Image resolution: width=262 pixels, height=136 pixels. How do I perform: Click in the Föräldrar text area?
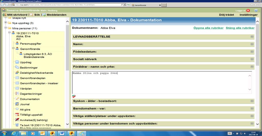coord(162,82)
